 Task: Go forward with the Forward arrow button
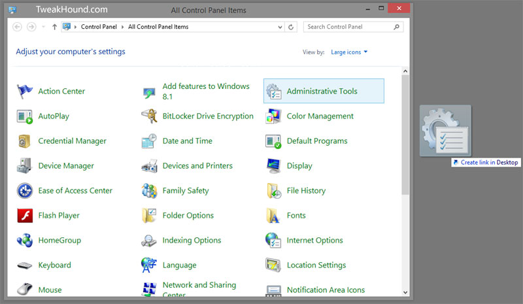[x=31, y=27]
